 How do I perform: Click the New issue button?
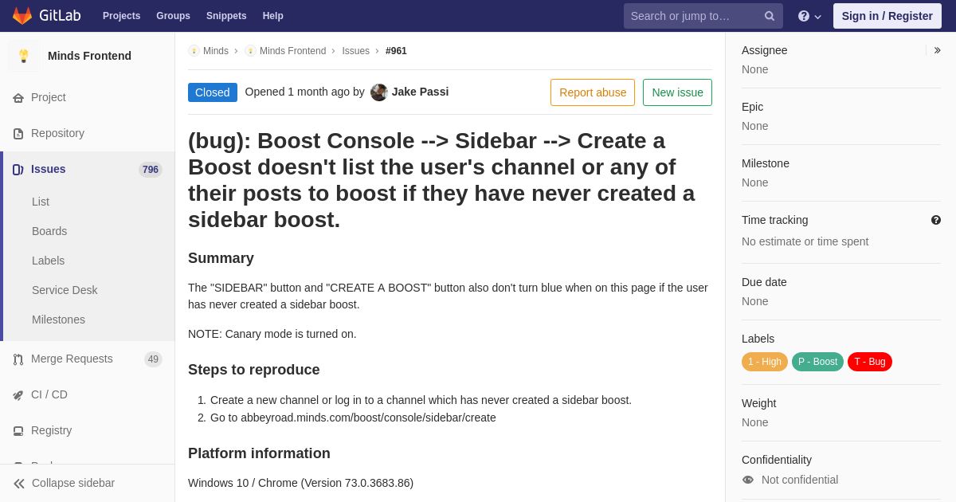677,92
